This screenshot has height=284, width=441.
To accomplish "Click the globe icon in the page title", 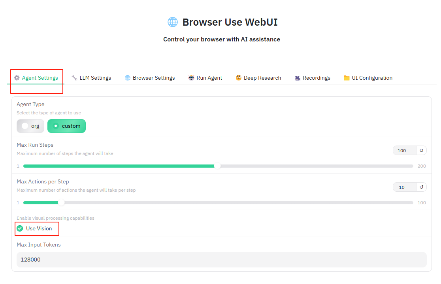I will [x=173, y=22].
